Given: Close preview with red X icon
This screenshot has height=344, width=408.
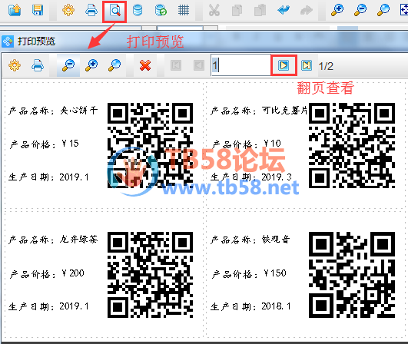Looking at the screenshot, I should click(x=145, y=65).
